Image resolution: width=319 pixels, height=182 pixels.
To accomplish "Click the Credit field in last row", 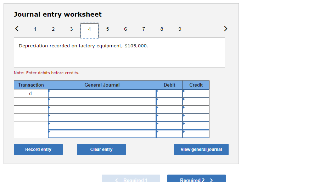I will (x=196, y=134).
